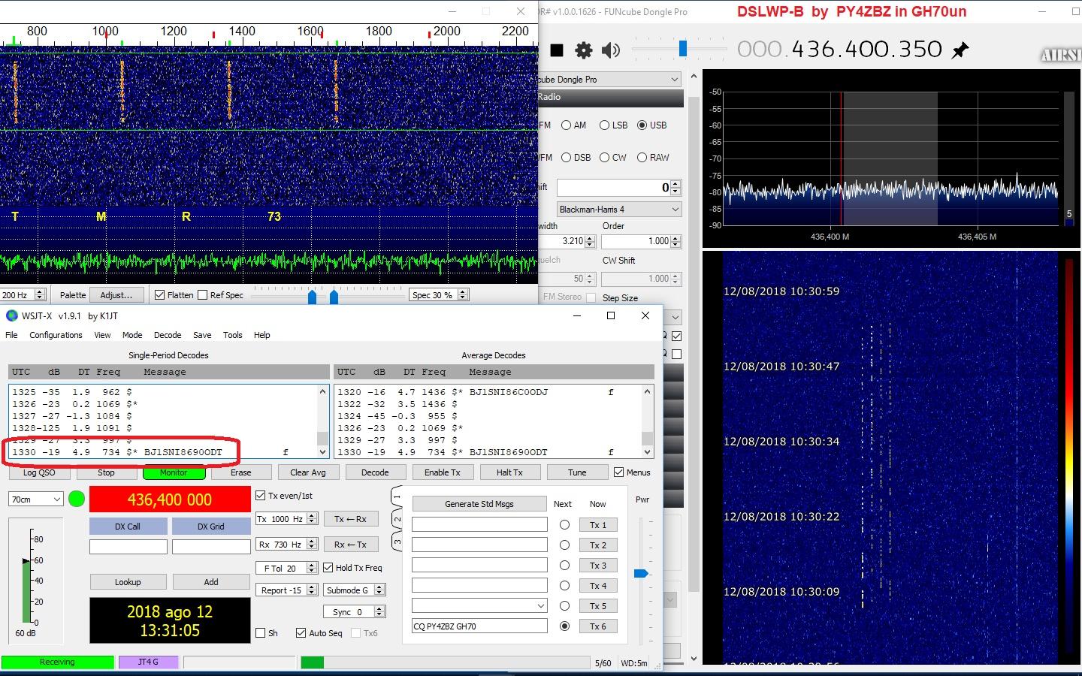Toggle the Ref Spec checkbox
The width and height of the screenshot is (1082, 676).
click(x=202, y=295)
